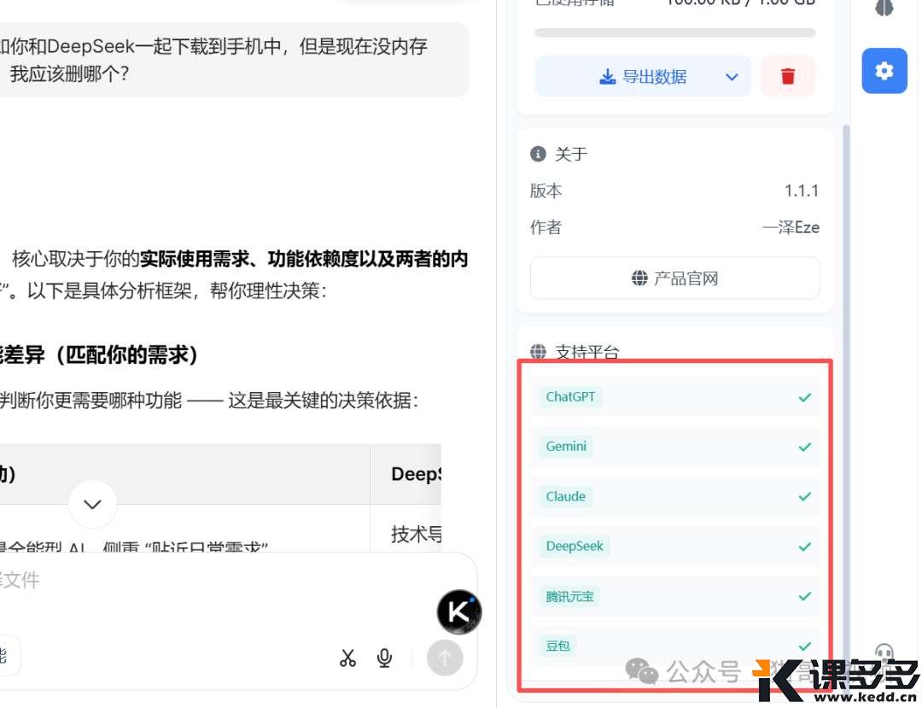
Task: Click the chat message input field
Action: click(x=213, y=581)
